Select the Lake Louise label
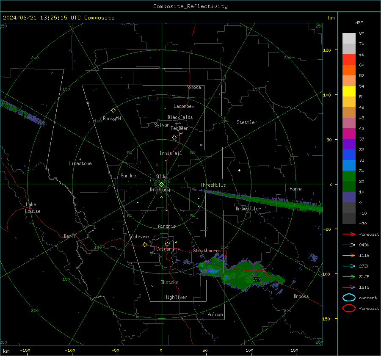This screenshot has width=381, height=356. click(x=33, y=208)
